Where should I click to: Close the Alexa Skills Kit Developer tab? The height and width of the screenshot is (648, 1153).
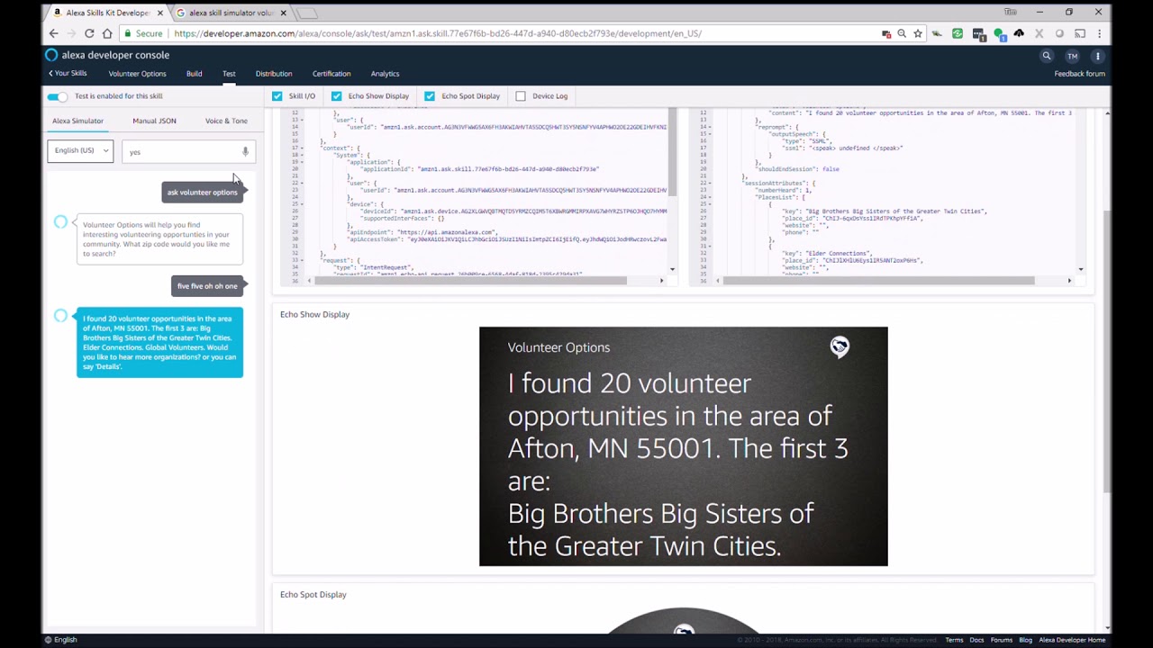tap(160, 13)
